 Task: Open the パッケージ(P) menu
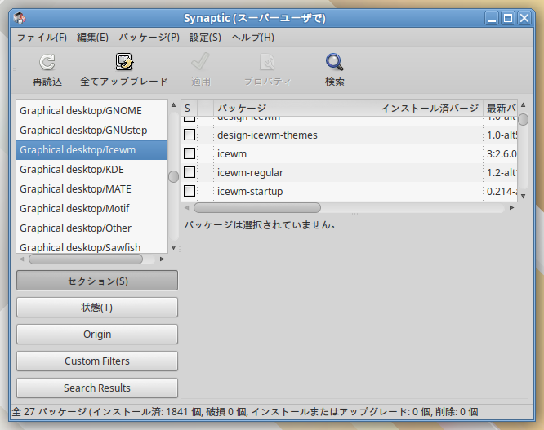click(x=149, y=37)
